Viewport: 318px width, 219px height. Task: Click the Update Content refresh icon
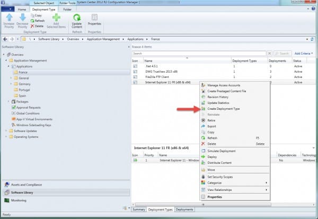(76, 18)
